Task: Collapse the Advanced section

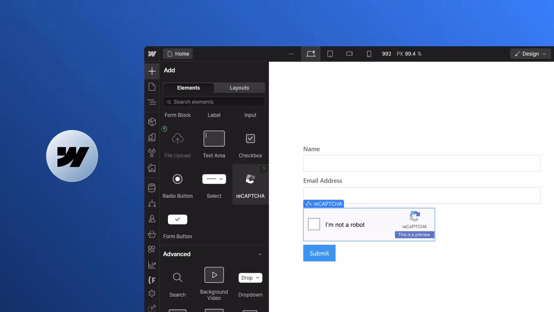Action: click(260, 254)
